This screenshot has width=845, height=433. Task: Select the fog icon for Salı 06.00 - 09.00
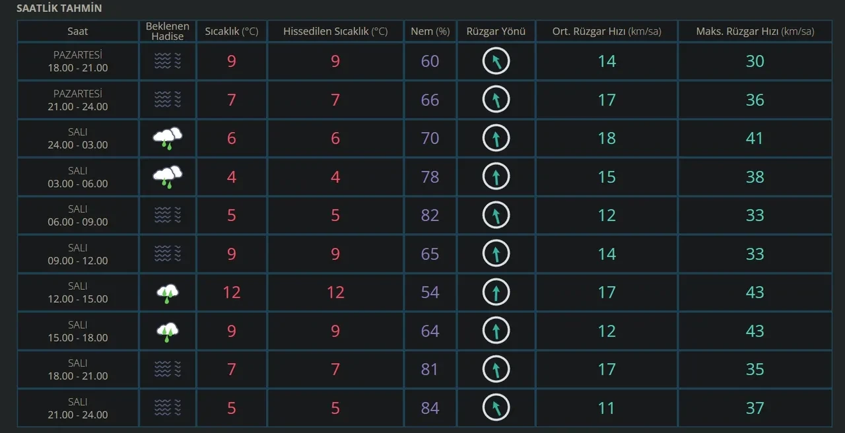click(167, 215)
